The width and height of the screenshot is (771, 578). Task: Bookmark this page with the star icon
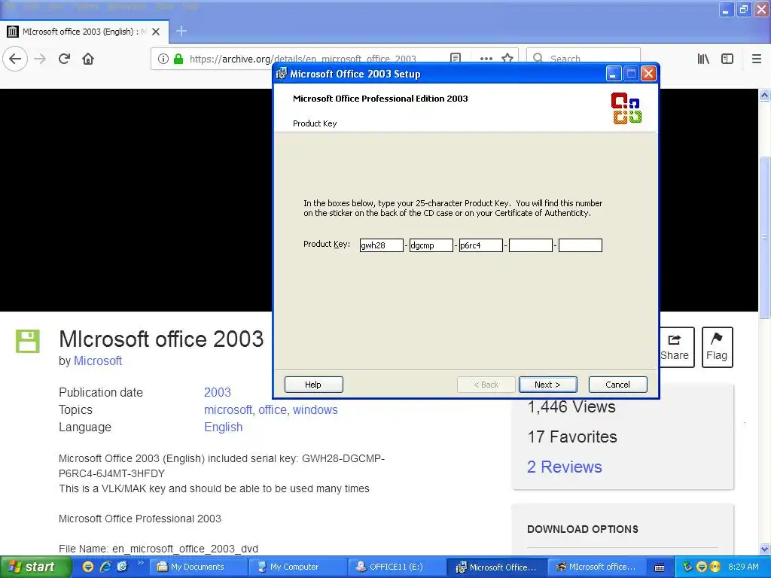(507, 59)
